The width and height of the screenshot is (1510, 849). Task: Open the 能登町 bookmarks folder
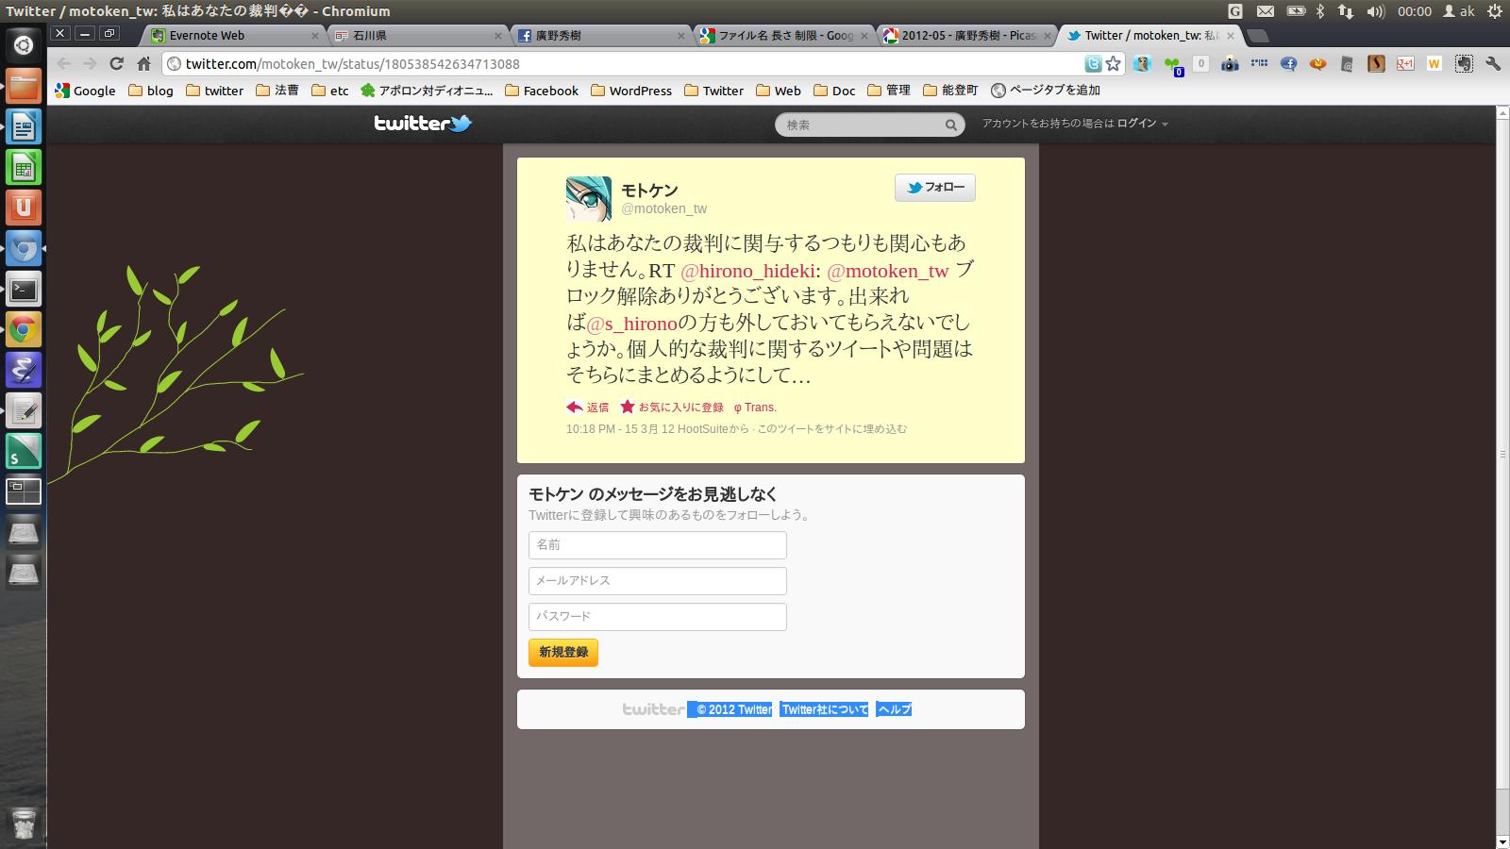[950, 91]
